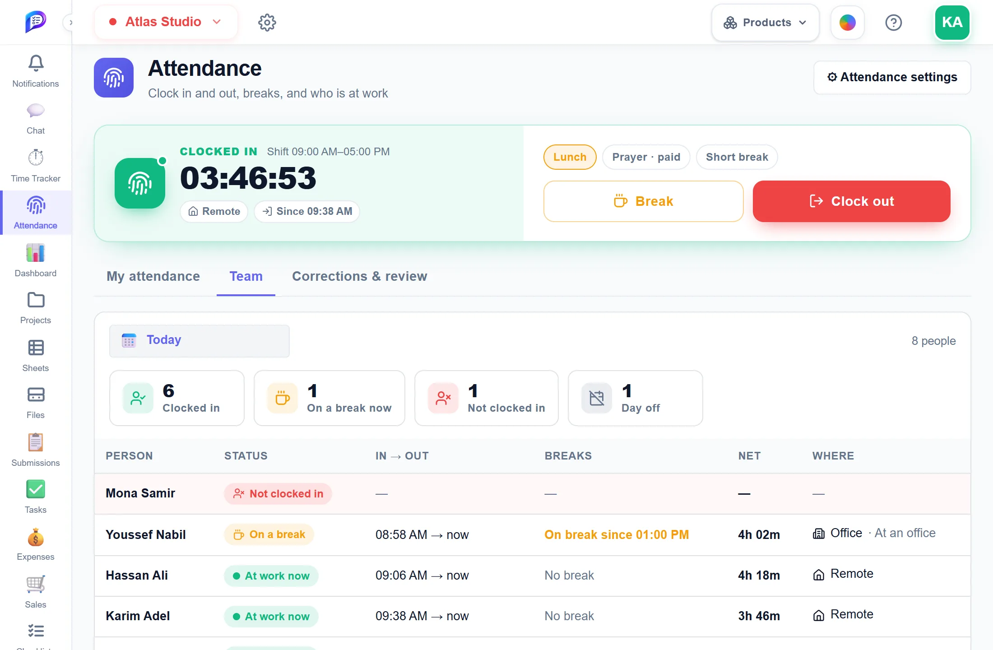Viewport: 993px width, 650px height.
Task: Click Mona's Not clocked in status badge
Action: tap(278, 494)
